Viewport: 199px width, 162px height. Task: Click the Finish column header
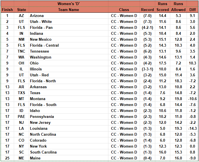pos(7,10)
